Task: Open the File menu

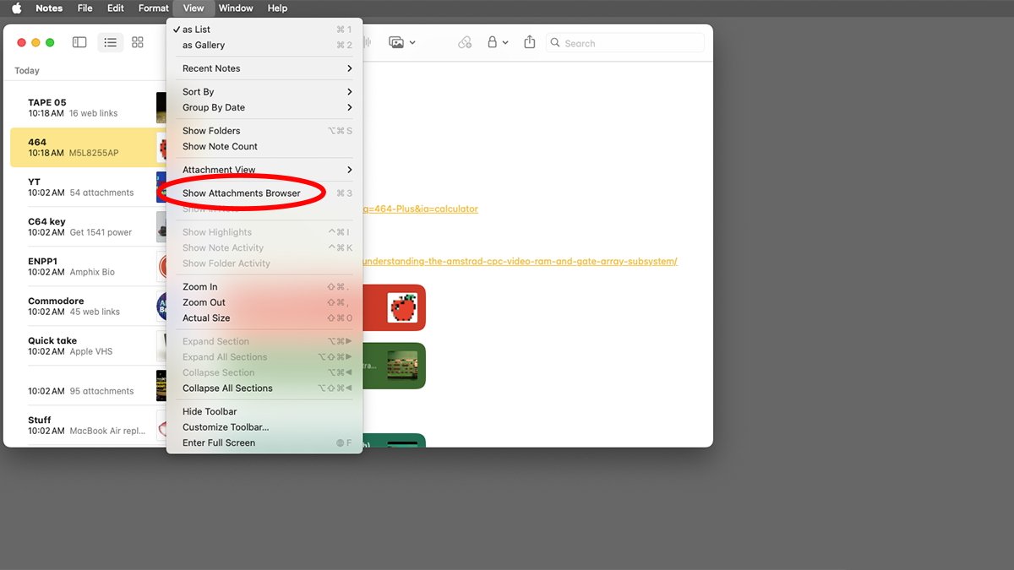Action: pyautogui.click(x=84, y=8)
